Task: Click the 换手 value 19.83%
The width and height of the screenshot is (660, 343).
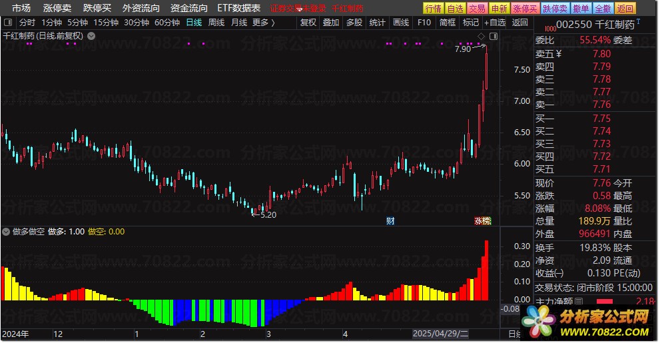Action: coord(595,248)
